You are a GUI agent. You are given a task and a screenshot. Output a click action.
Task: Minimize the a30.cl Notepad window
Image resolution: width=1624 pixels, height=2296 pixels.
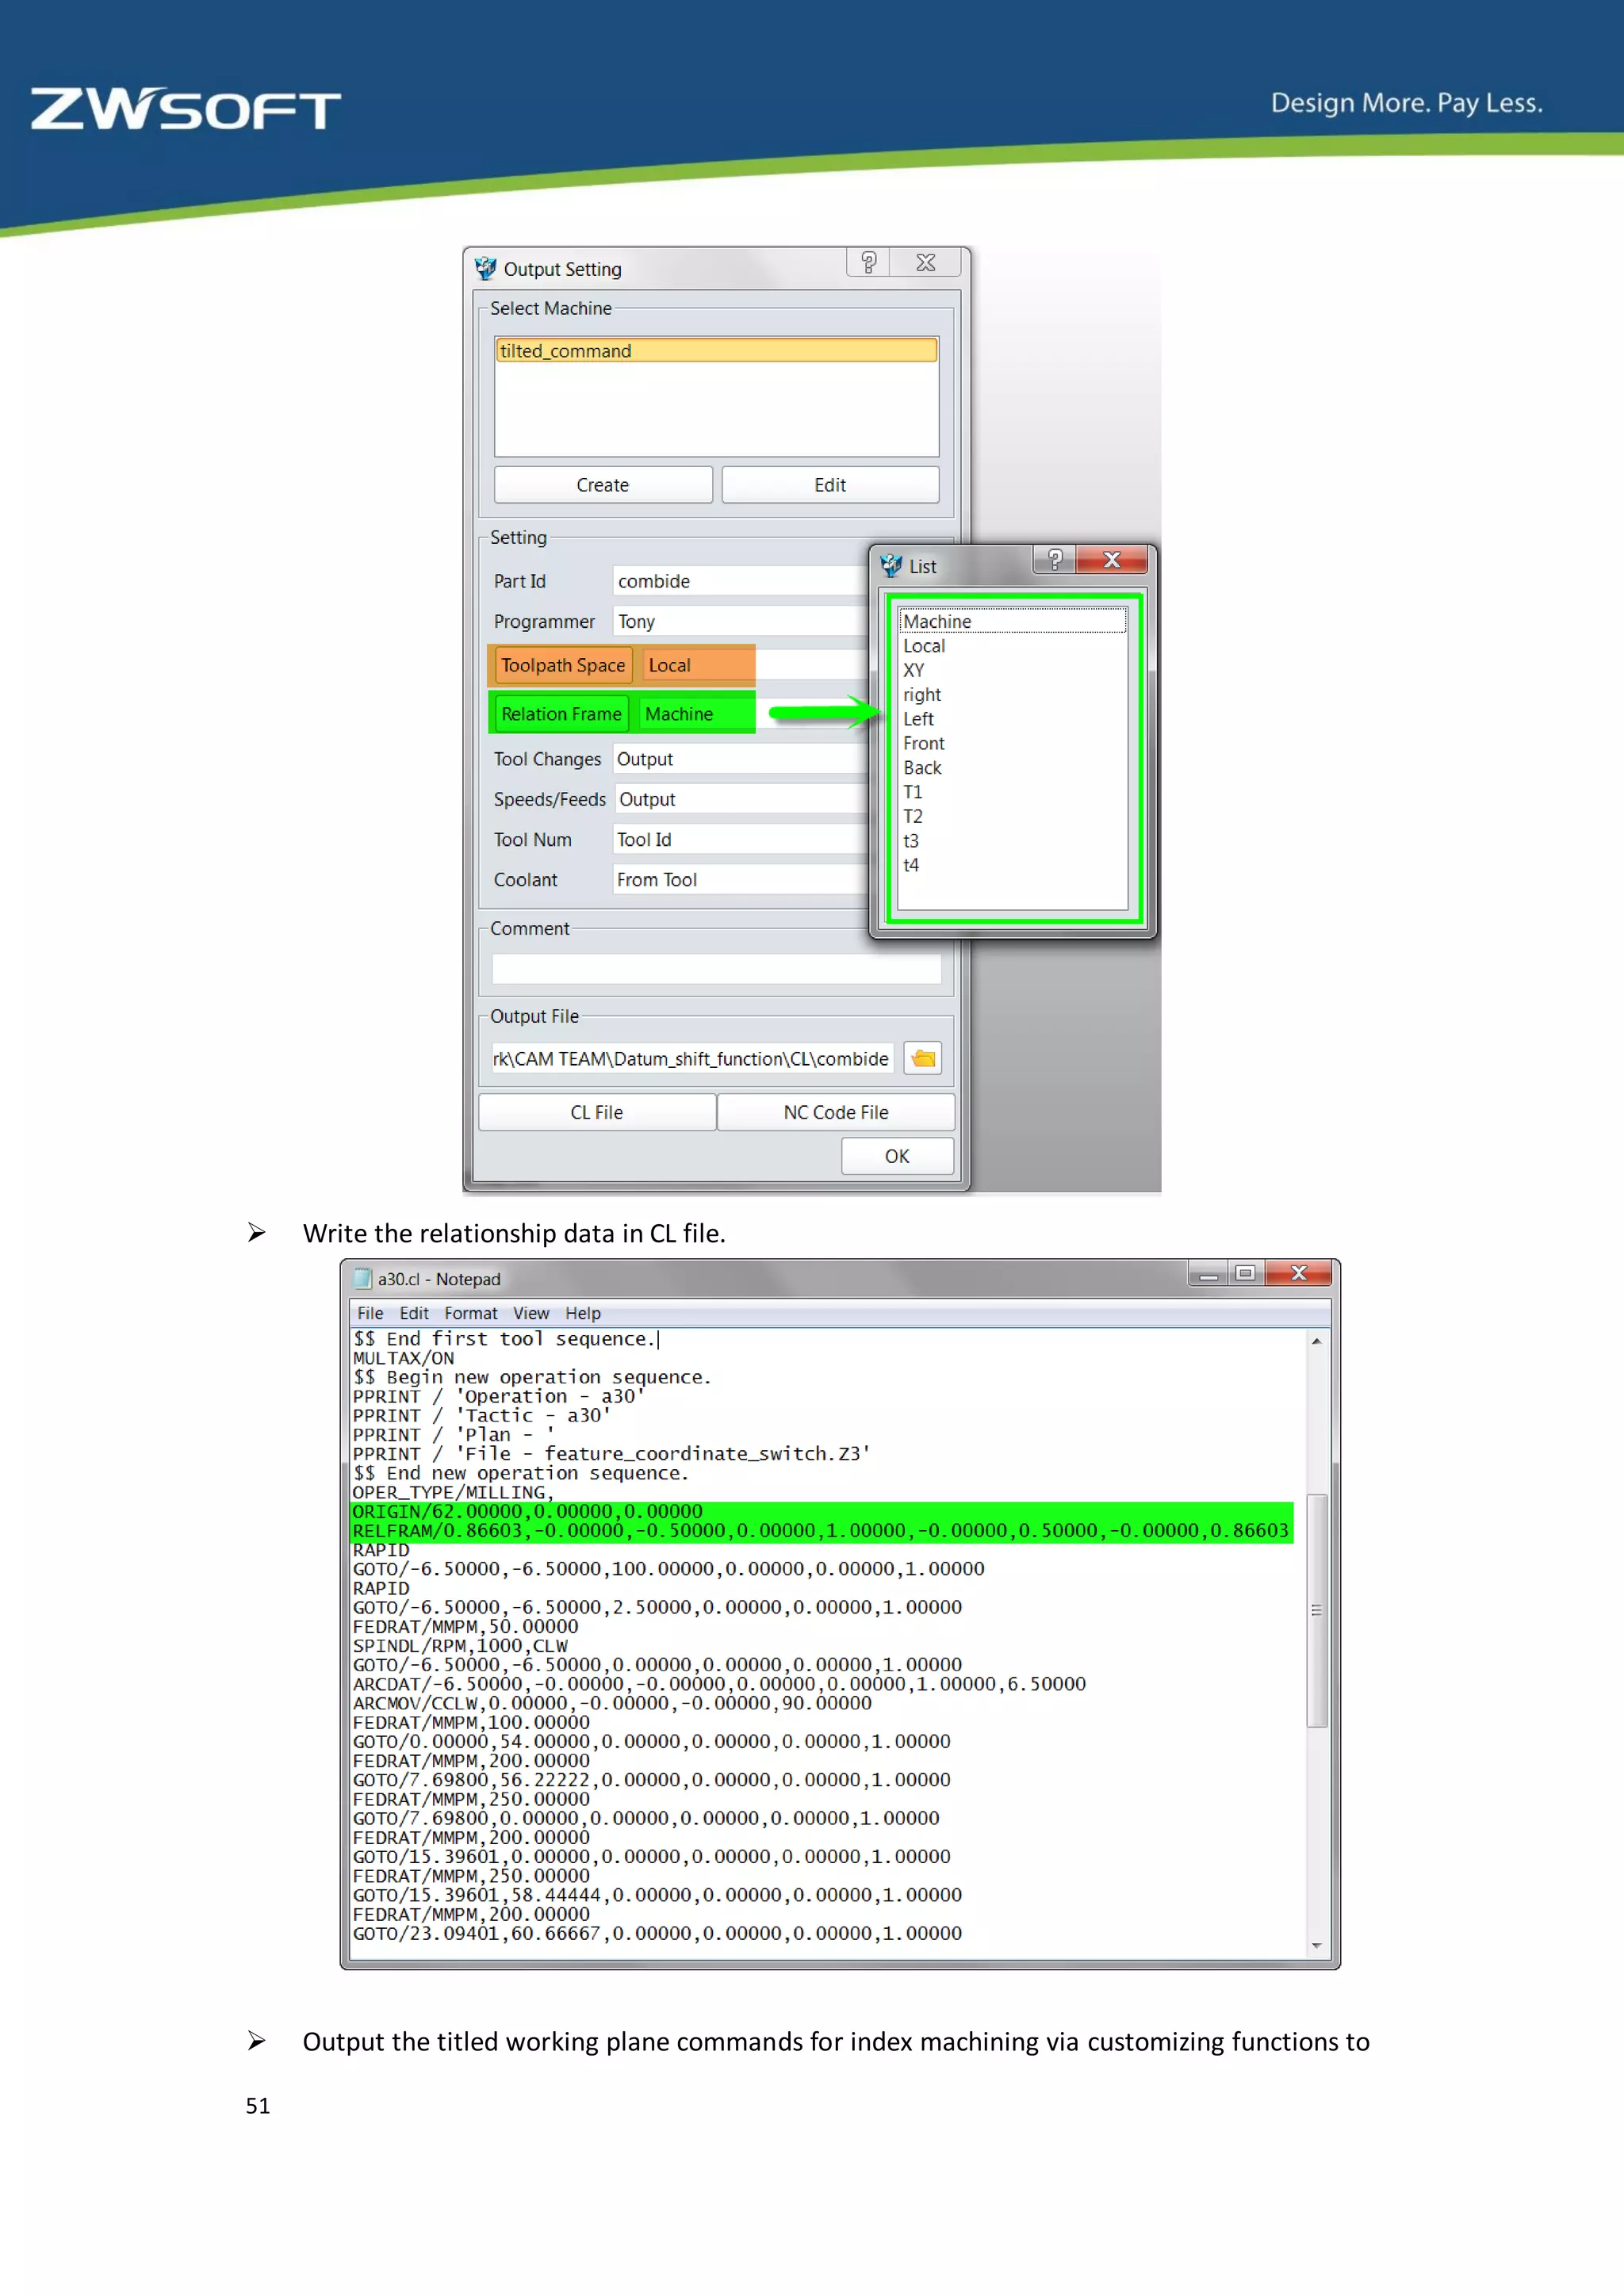click(x=1208, y=1273)
